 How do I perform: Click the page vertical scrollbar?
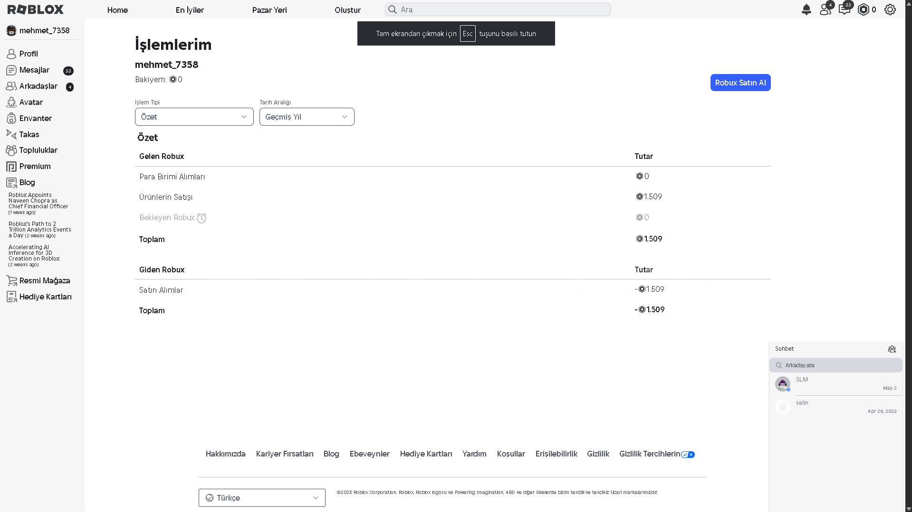coord(909,256)
